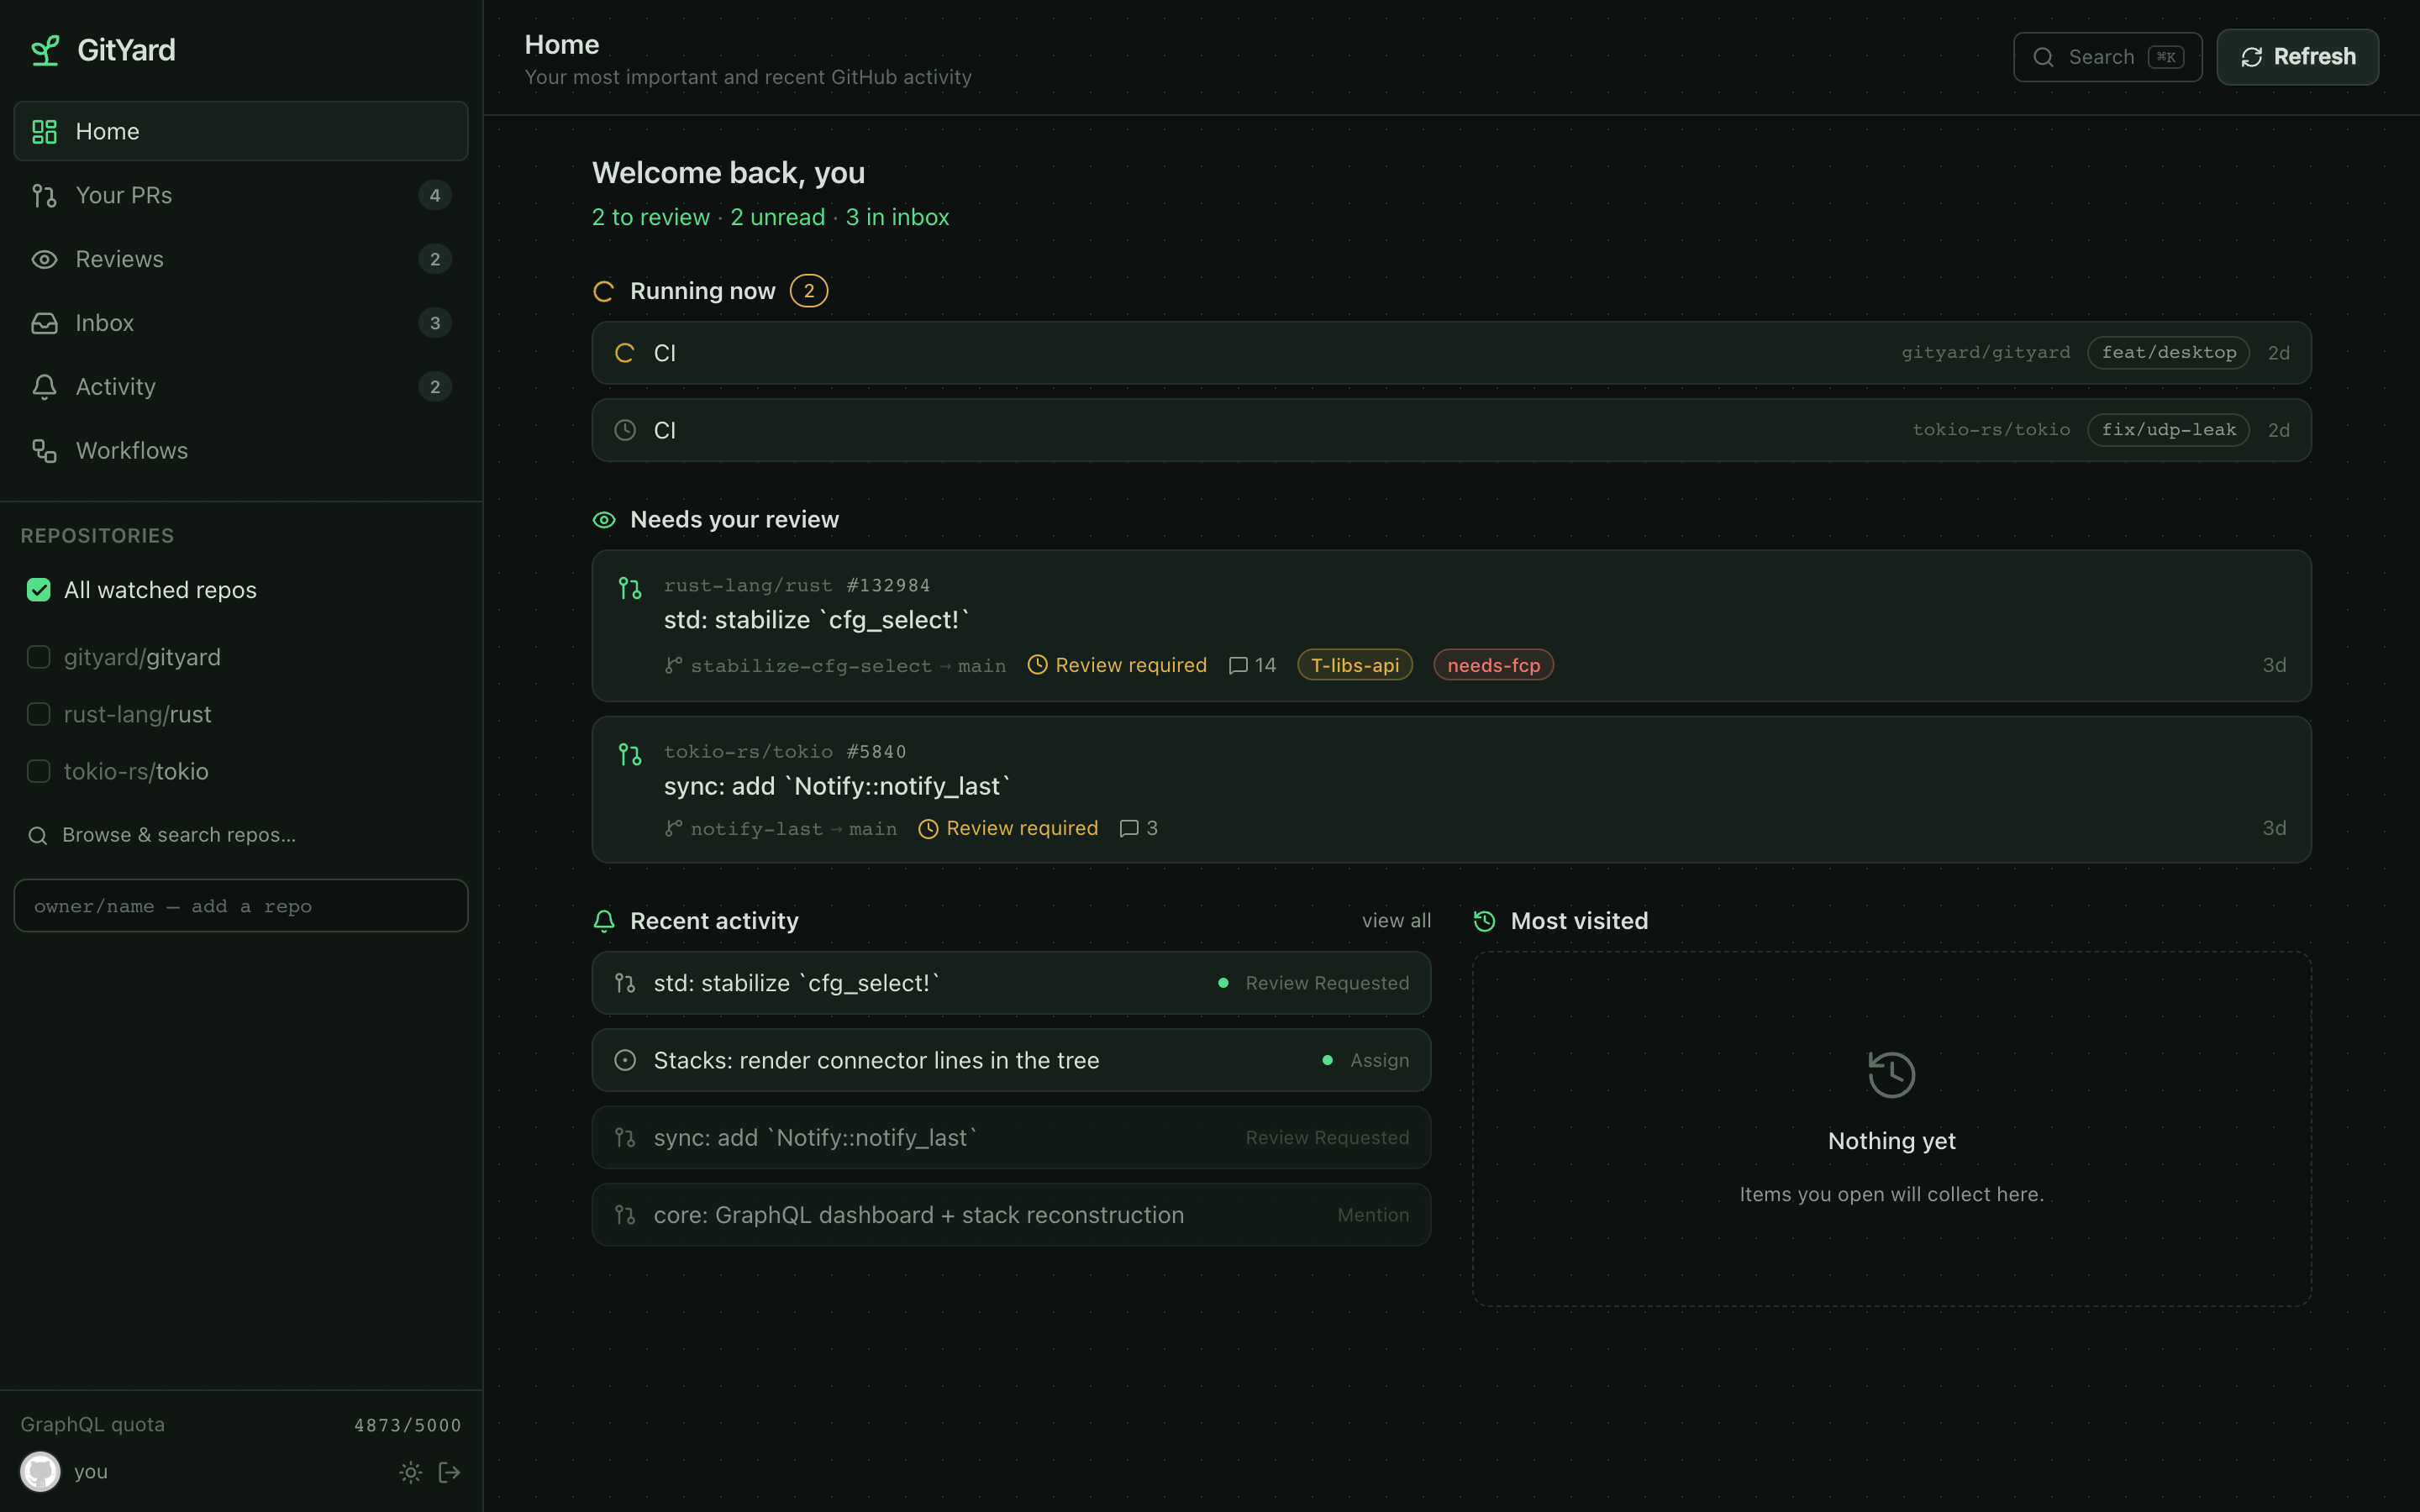Click the notify-last branch icon
This screenshot has width=2420, height=1512.
674,828
